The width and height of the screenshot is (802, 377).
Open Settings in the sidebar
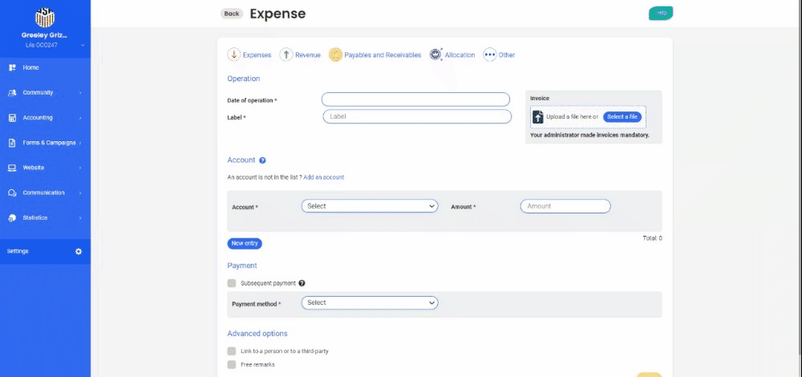45,251
